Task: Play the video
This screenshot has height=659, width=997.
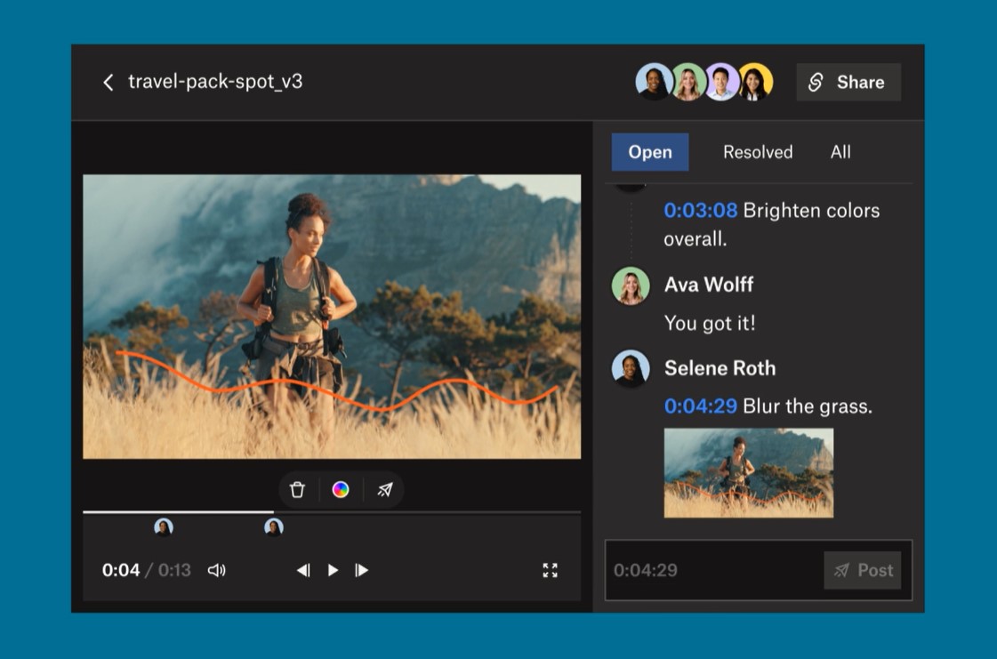Action: pos(333,571)
